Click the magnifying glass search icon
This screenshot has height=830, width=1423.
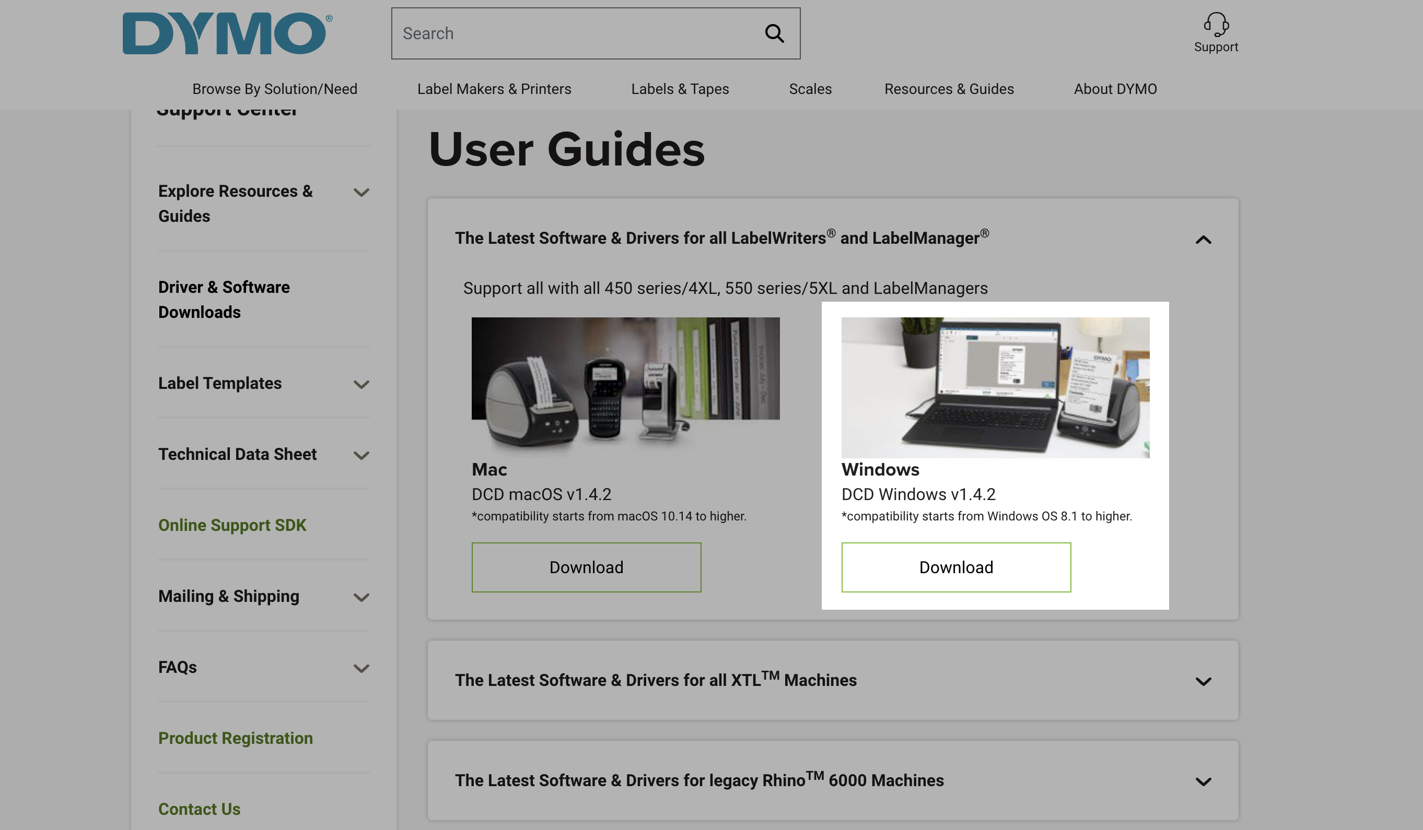pyautogui.click(x=774, y=33)
